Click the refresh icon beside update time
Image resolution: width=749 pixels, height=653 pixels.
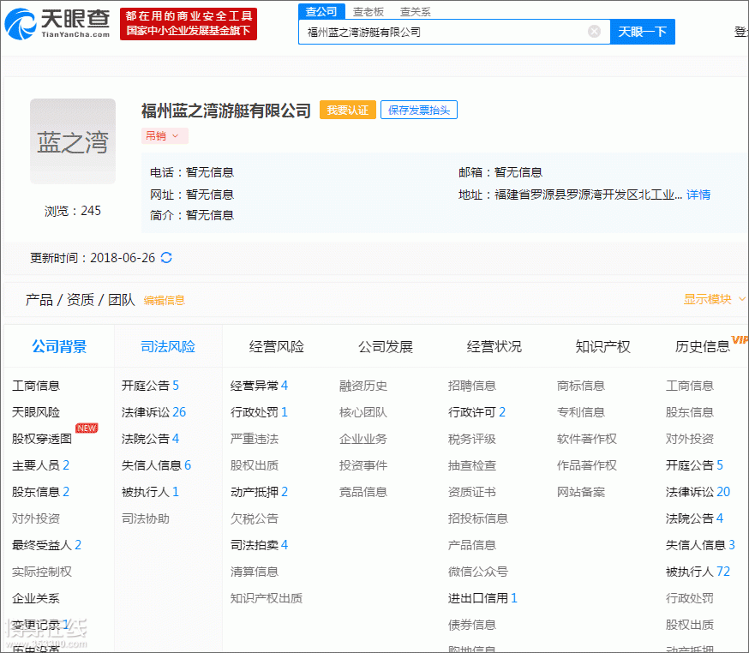[x=166, y=258]
